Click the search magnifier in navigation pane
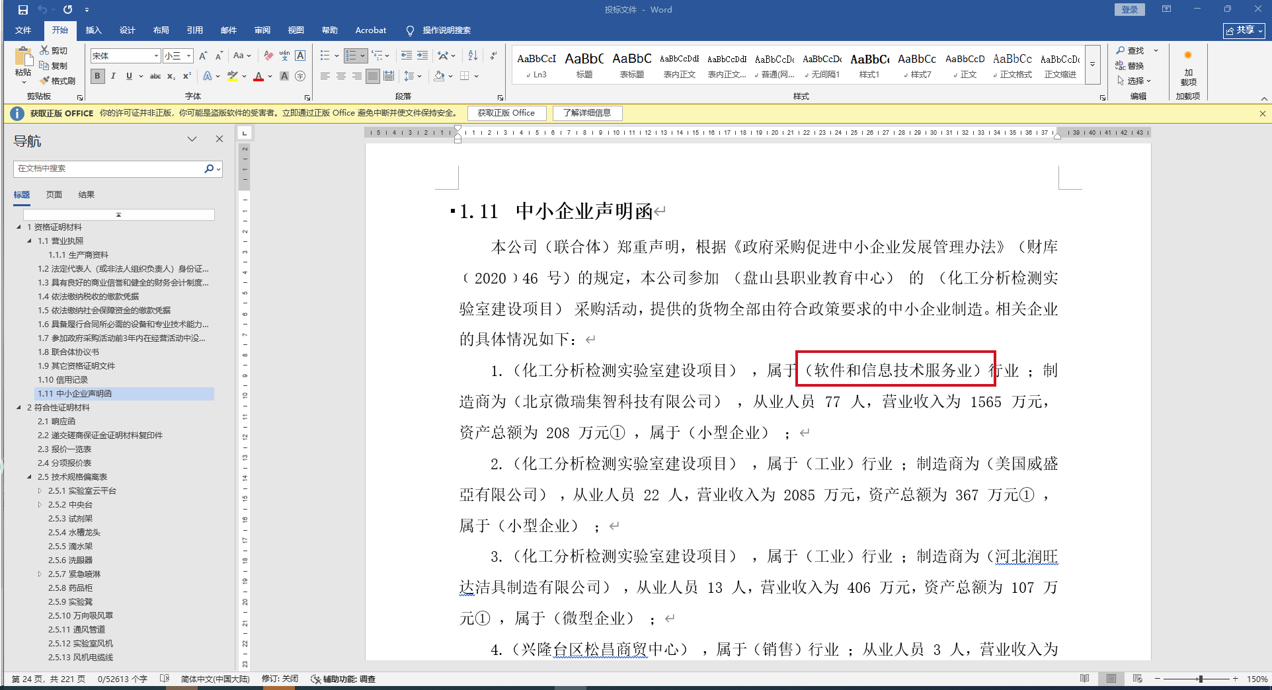1272x690 pixels. [209, 169]
